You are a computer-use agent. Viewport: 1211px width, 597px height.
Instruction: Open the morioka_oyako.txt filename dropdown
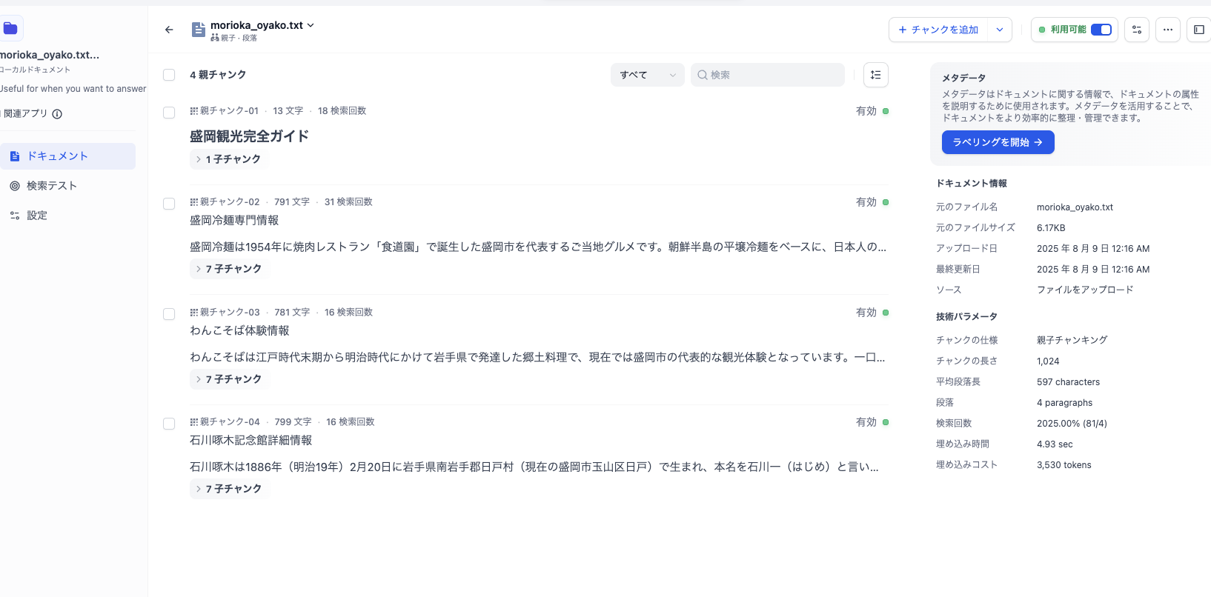[x=311, y=25]
